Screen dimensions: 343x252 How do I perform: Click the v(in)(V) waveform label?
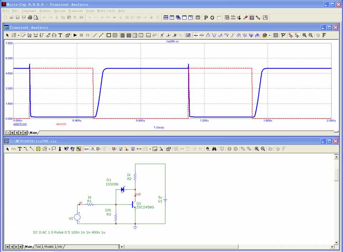tap(61, 124)
